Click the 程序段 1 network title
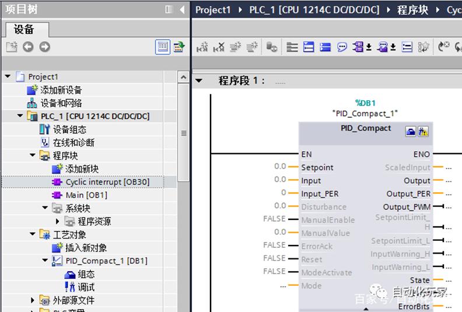 tap(242, 80)
